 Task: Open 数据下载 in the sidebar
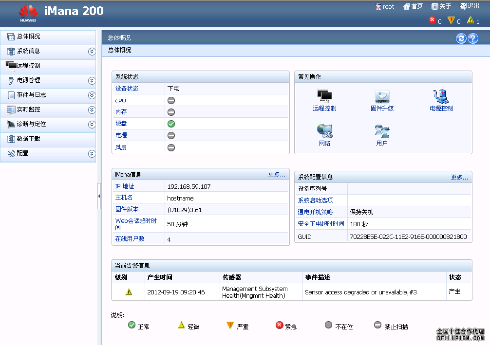coord(48,139)
